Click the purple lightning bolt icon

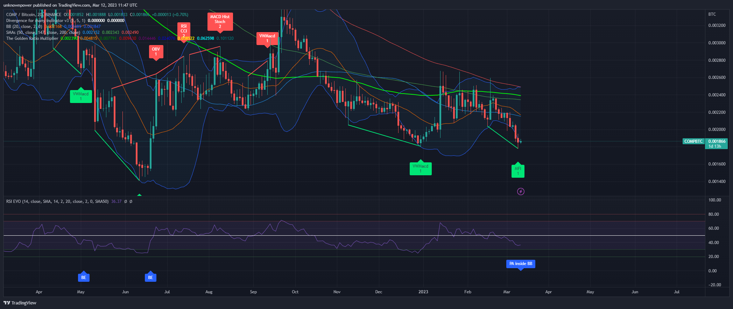[x=521, y=191]
